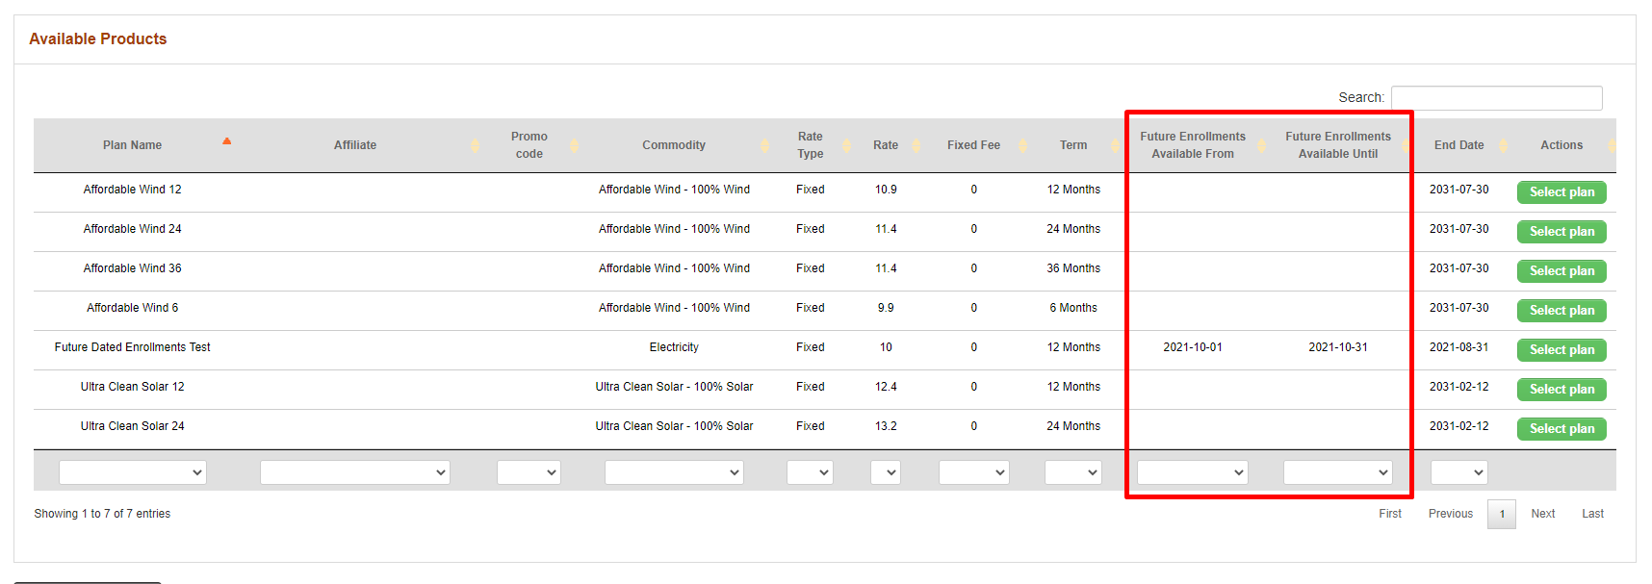Go to Previous page
Viewport: 1652px width, 584px height.
1451,514
